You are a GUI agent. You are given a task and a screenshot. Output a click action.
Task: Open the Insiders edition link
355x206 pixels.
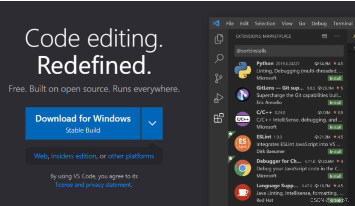tap(73, 156)
